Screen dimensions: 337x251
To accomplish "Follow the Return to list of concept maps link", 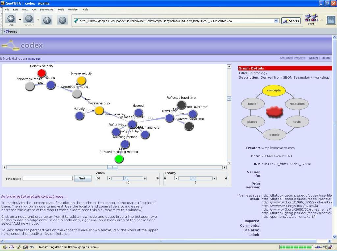I will click(34, 196).
